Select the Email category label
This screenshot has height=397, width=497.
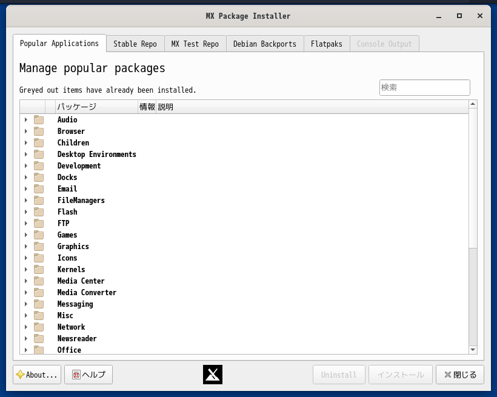tap(67, 189)
